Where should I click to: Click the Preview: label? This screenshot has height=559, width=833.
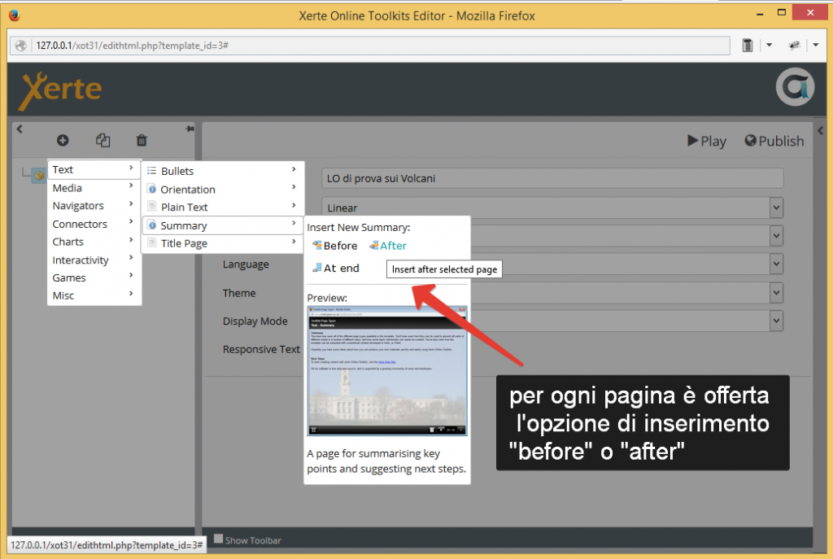(x=327, y=298)
